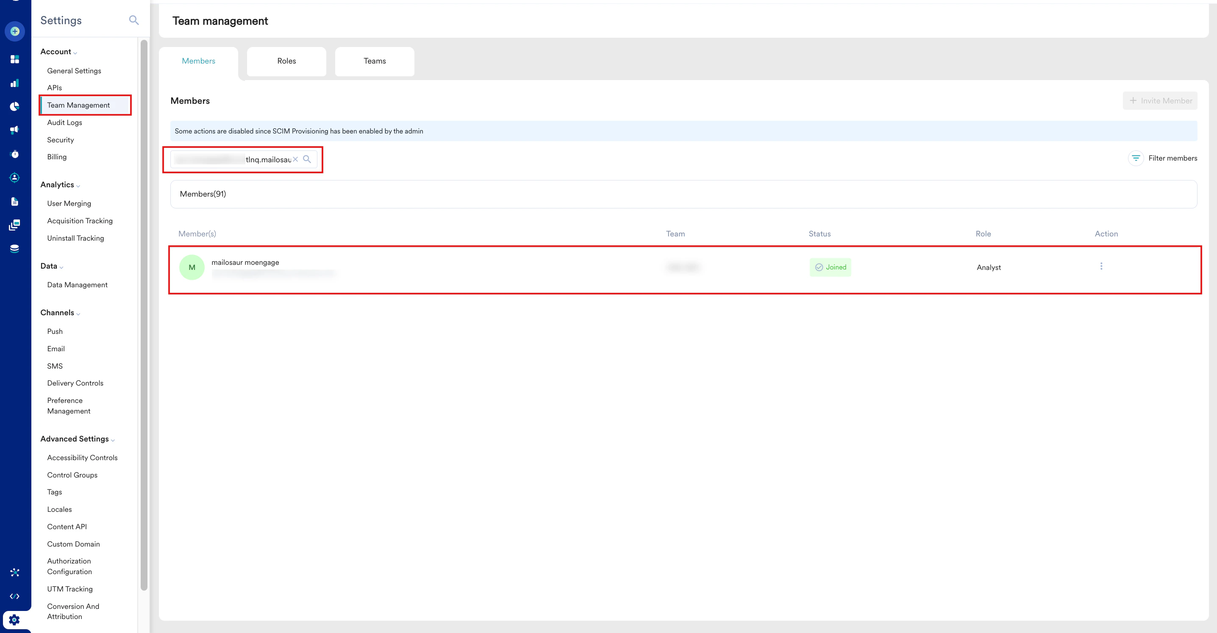Clear the search field with the X icon

(295, 159)
